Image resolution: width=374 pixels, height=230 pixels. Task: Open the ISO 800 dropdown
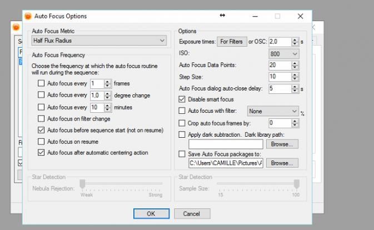283,54
